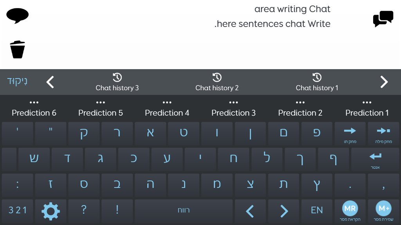This screenshot has width=401, height=225.
Task: Switch keyboard language with EN key
Action: [317, 210]
